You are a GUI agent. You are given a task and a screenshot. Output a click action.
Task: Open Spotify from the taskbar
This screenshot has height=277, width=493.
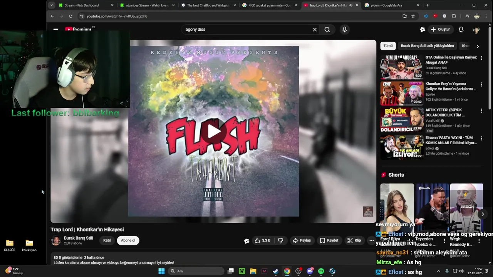321,271
